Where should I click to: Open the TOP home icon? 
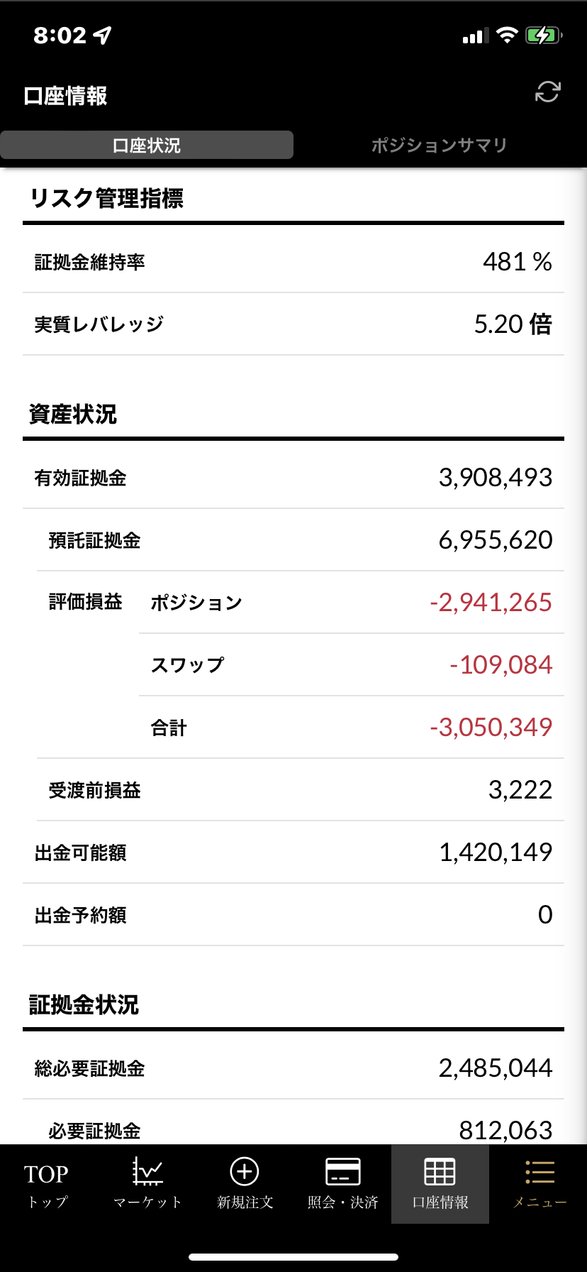pos(46,1174)
